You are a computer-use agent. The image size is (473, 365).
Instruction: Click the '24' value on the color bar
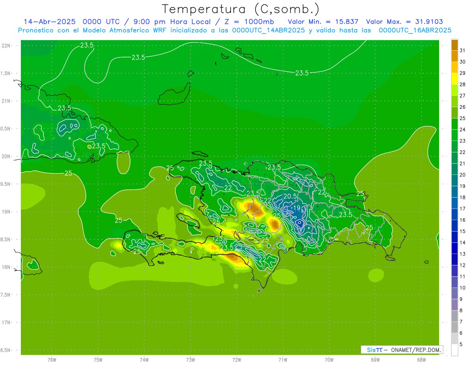463,130
